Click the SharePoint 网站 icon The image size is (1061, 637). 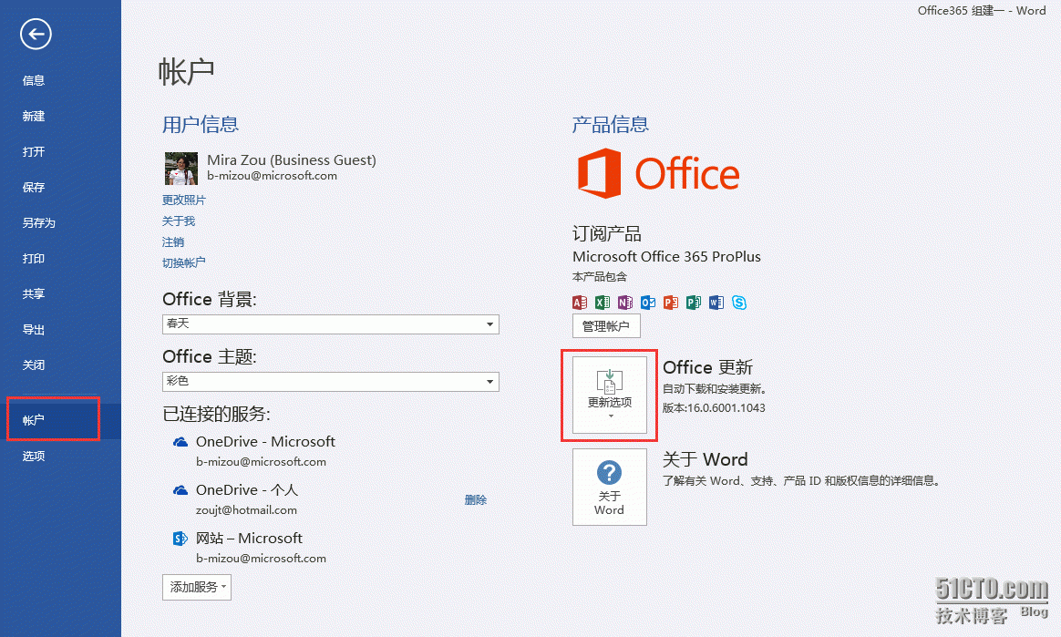point(180,539)
